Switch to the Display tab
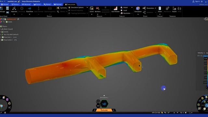 click(15, 5)
